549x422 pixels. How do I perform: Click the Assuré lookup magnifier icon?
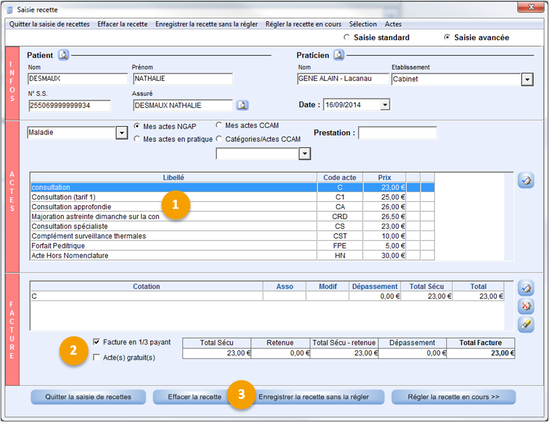pyautogui.click(x=242, y=105)
